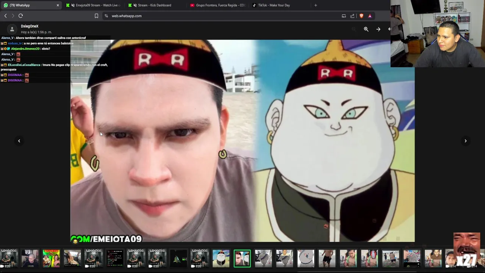Open the Brave Rewards triangle icon
The width and height of the screenshot is (485, 273).
coord(370,16)
